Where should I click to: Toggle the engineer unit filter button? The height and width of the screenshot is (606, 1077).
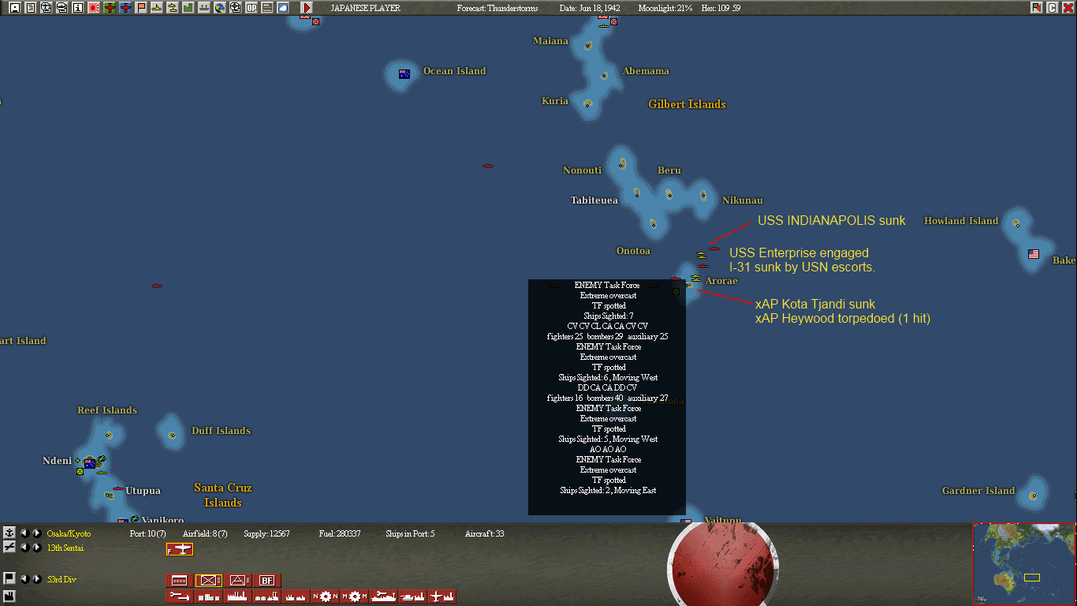(239, 581)
